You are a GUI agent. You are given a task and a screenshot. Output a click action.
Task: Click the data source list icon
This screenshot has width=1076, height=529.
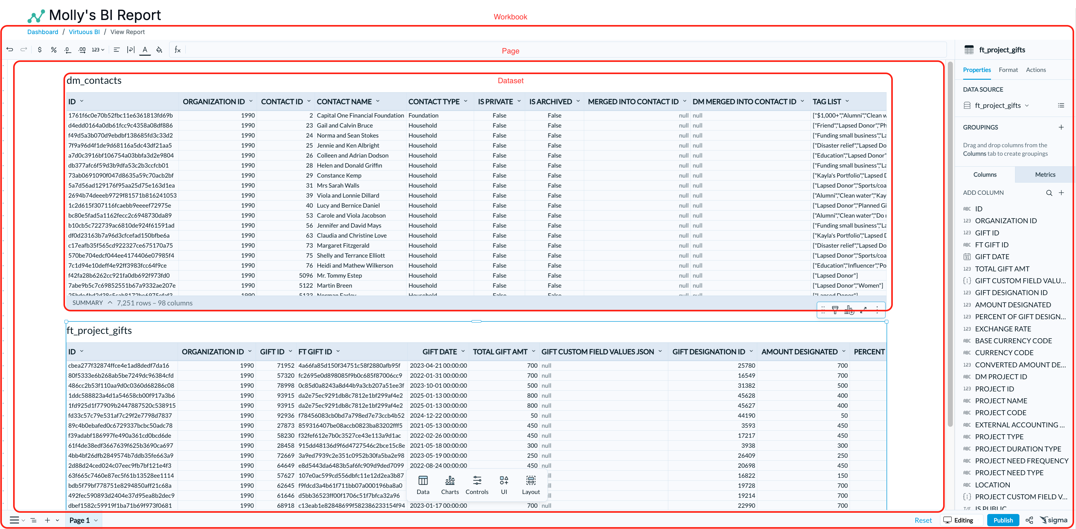click(x=1061, y=105)
